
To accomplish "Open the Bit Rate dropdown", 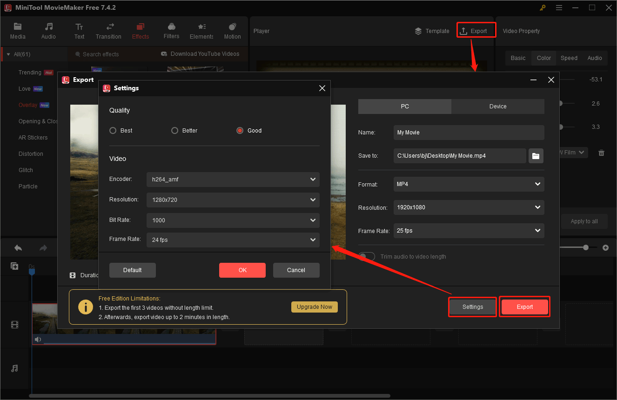I will (x=233, y=220).
